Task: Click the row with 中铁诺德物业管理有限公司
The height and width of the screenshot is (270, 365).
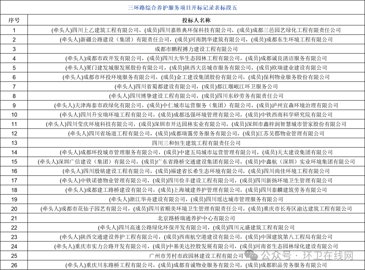Action: (182, 181)
